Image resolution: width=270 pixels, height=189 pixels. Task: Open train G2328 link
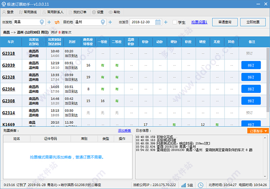(x=9, y=77)
